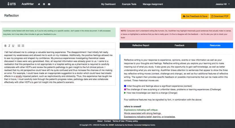Select the Resources tab
The height and width of the screenshot is (128, 235).
[x=215, y=45]
